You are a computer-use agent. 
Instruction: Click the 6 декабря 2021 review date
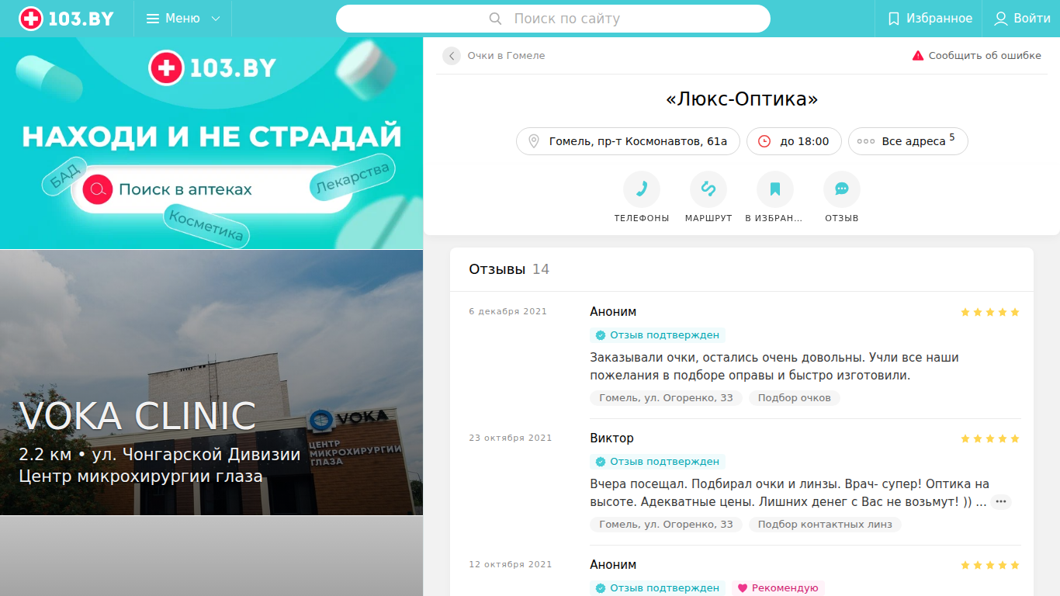(x=507, y=312)
